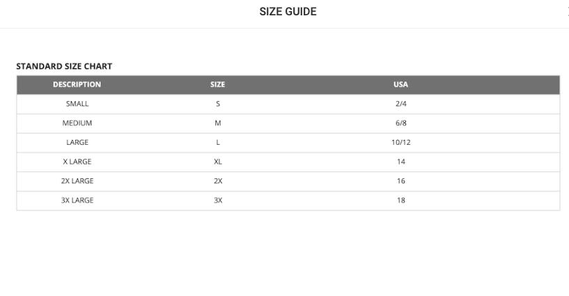Click the SIZE GUIDE title
This screenshot has height=296, width=569.
coord(288,12)
